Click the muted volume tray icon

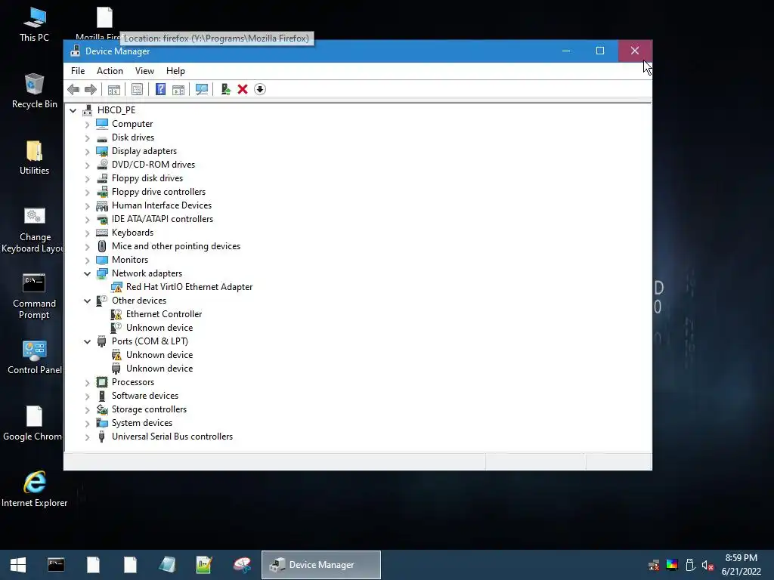(707, 565)
